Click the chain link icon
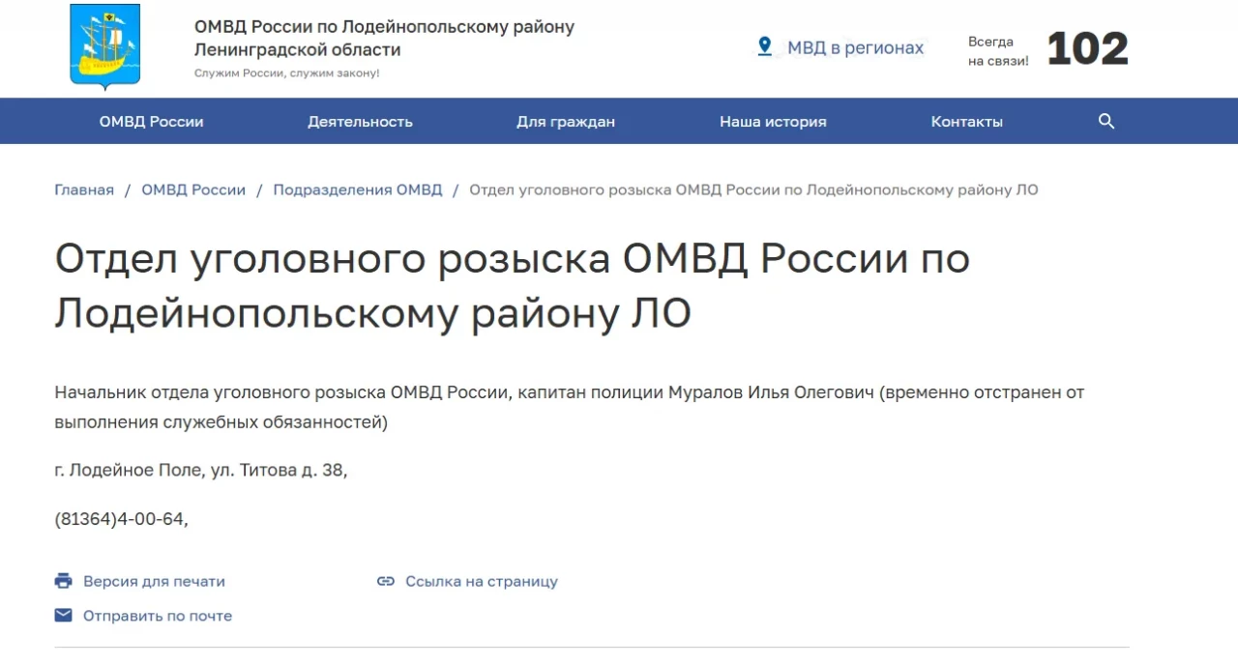The width and height of the screenshot is (1238, 666). pos(386,581)
